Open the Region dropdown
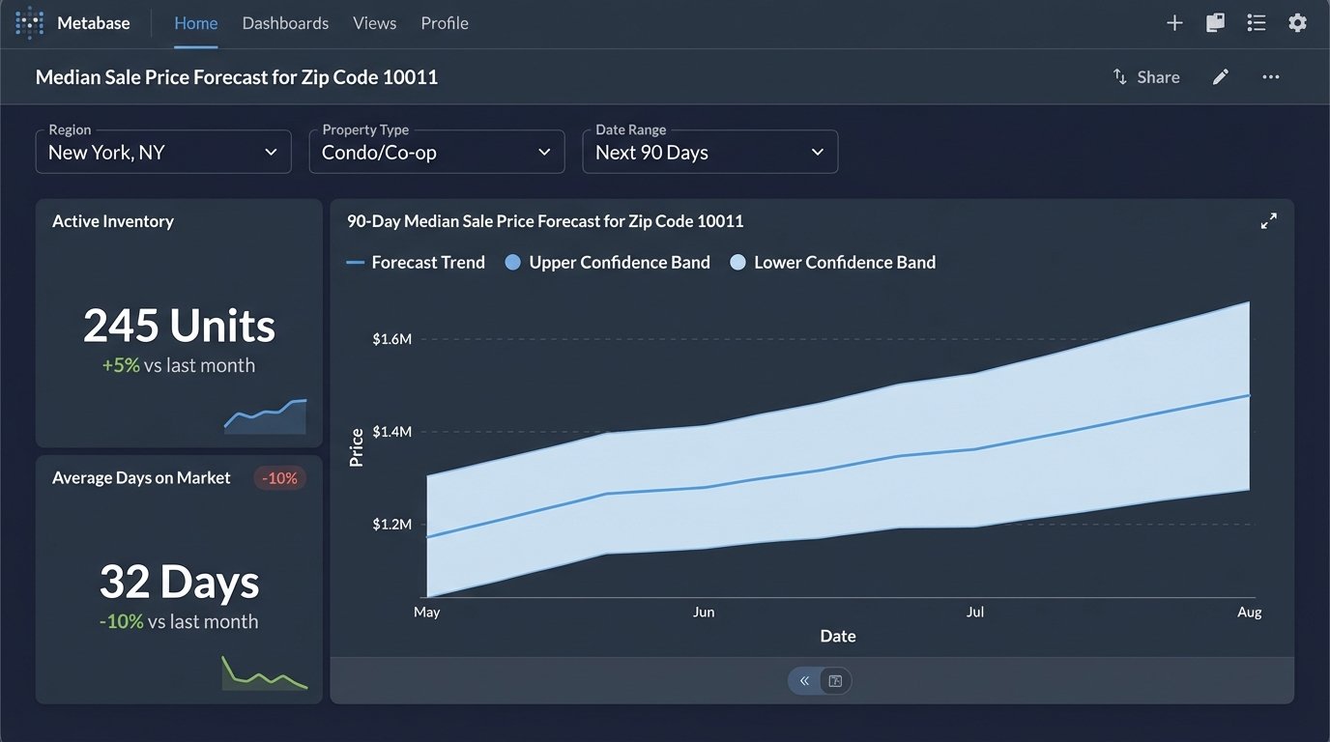 coord(162,152)
